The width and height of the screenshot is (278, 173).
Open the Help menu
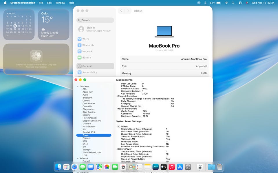click(72, 3)
